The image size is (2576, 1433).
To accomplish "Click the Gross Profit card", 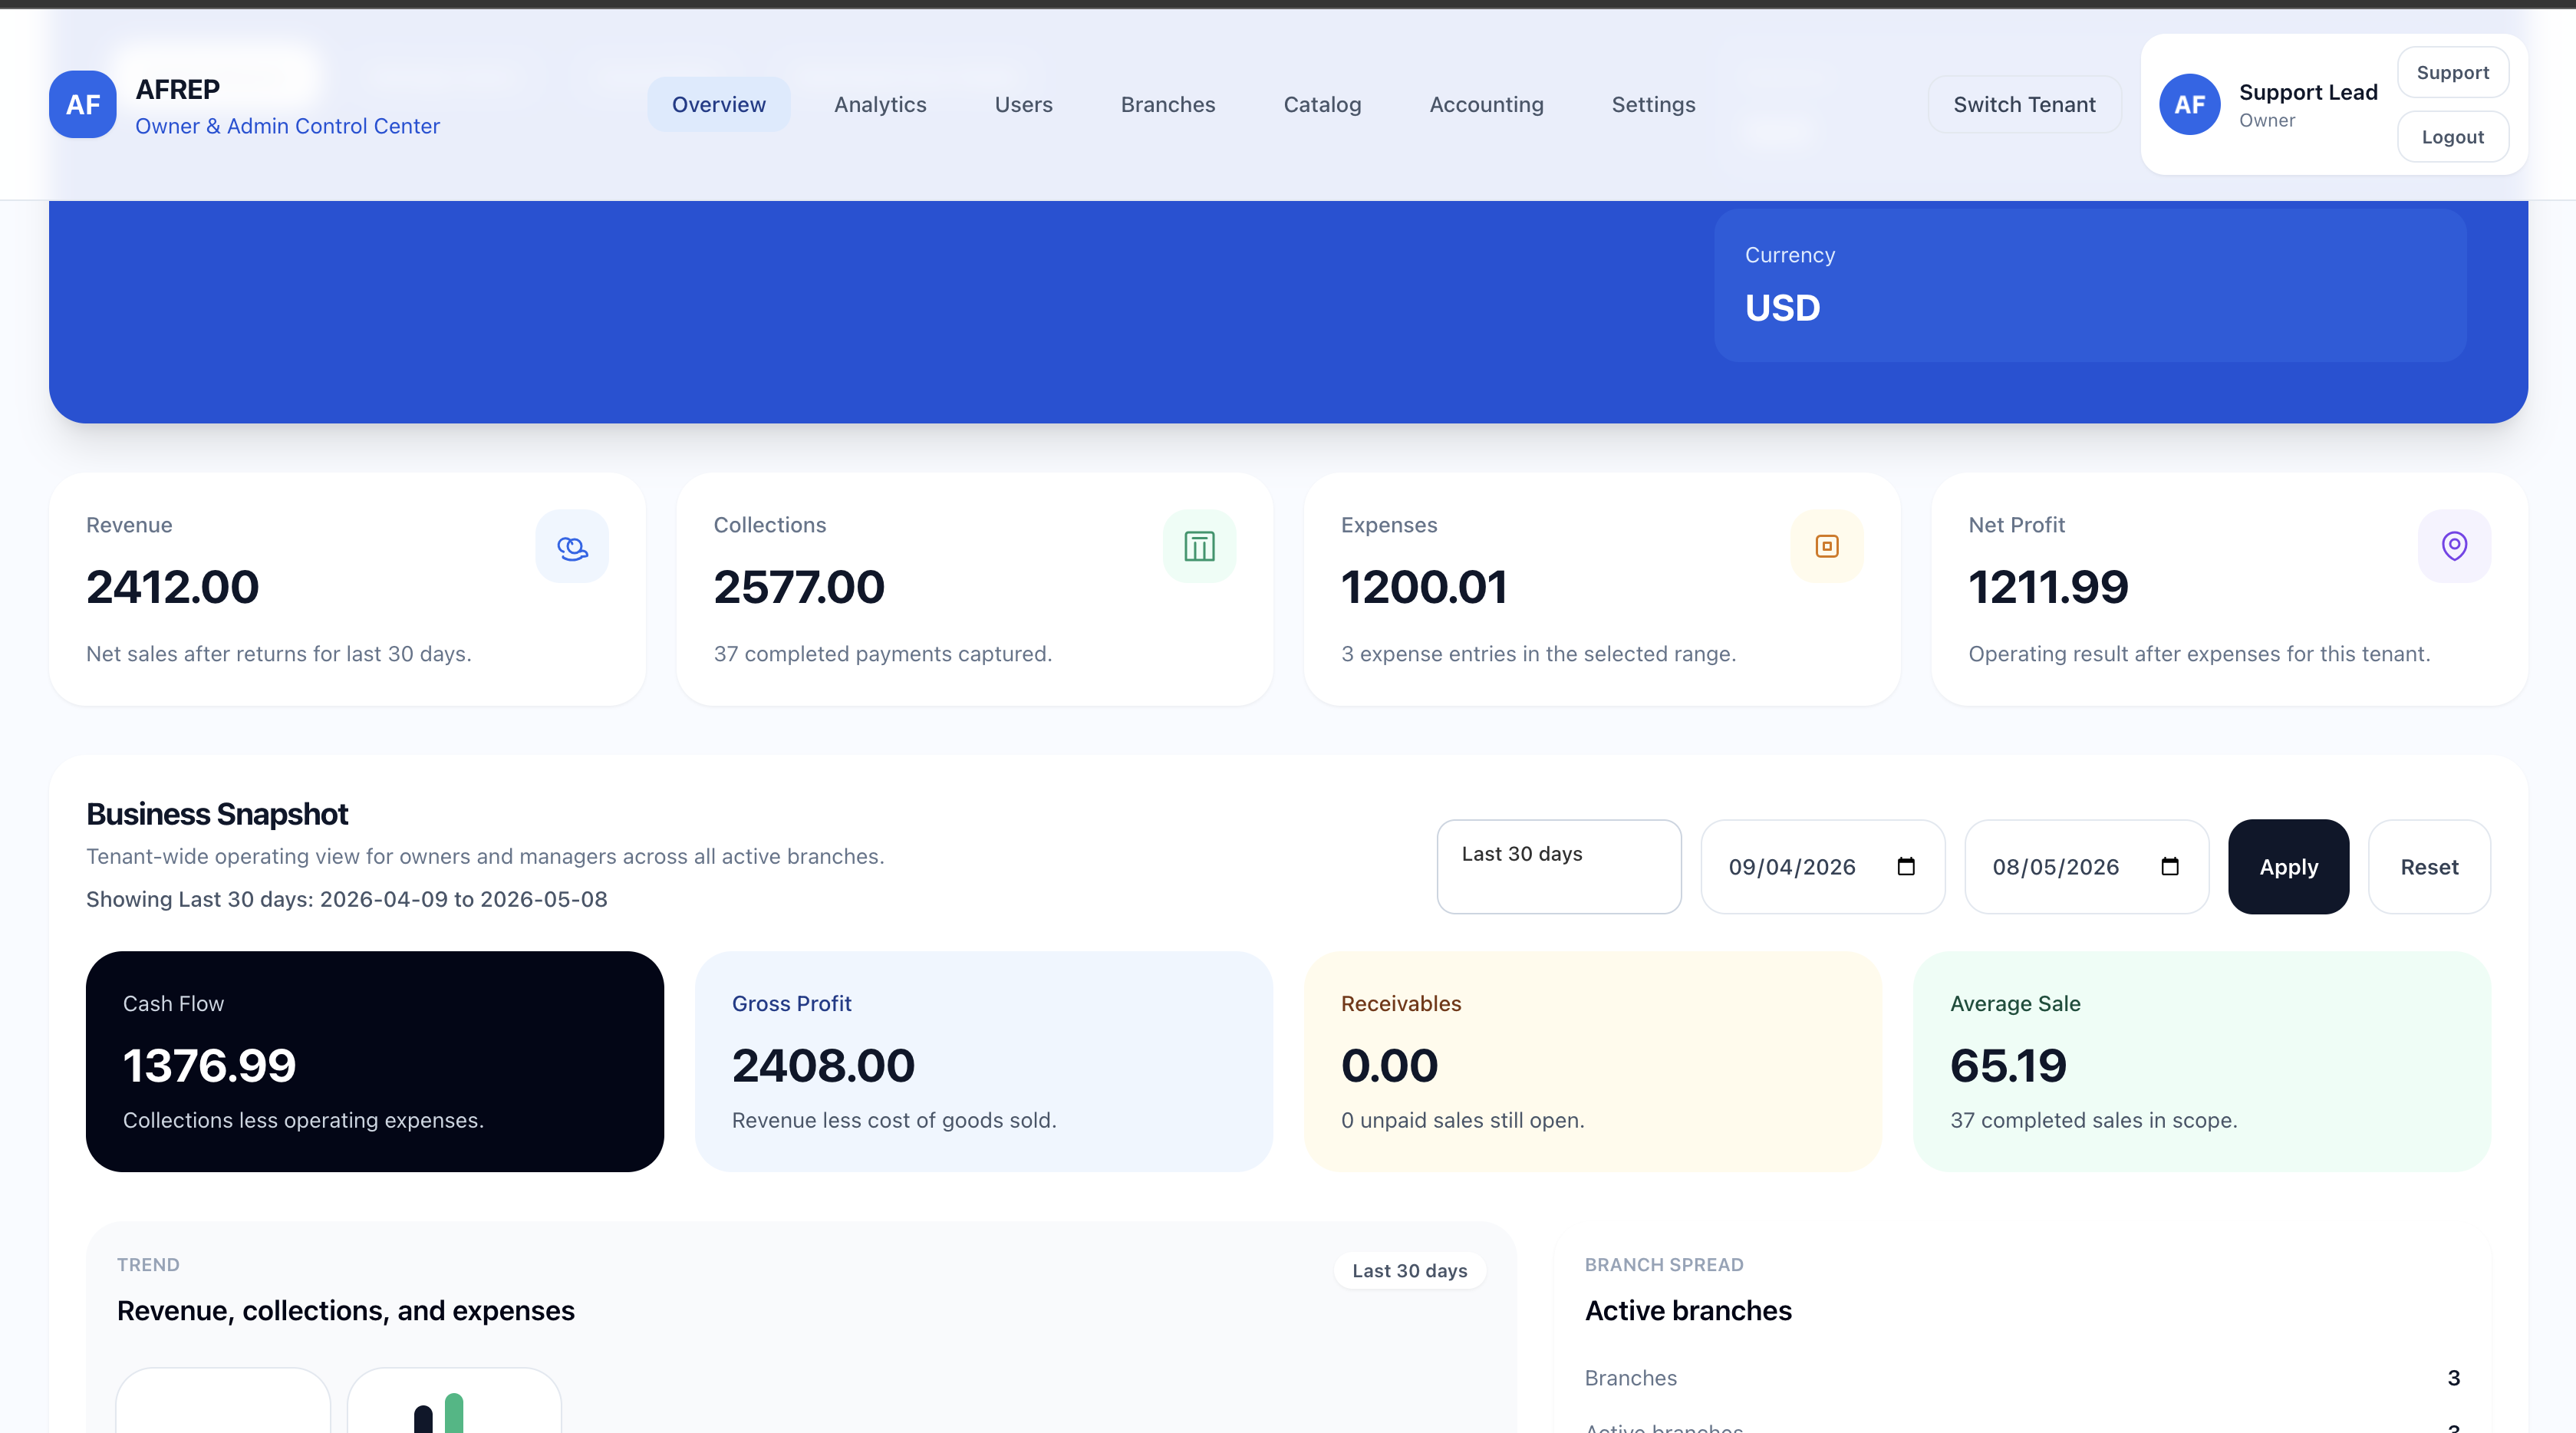I will click(x=983, y=1061).
